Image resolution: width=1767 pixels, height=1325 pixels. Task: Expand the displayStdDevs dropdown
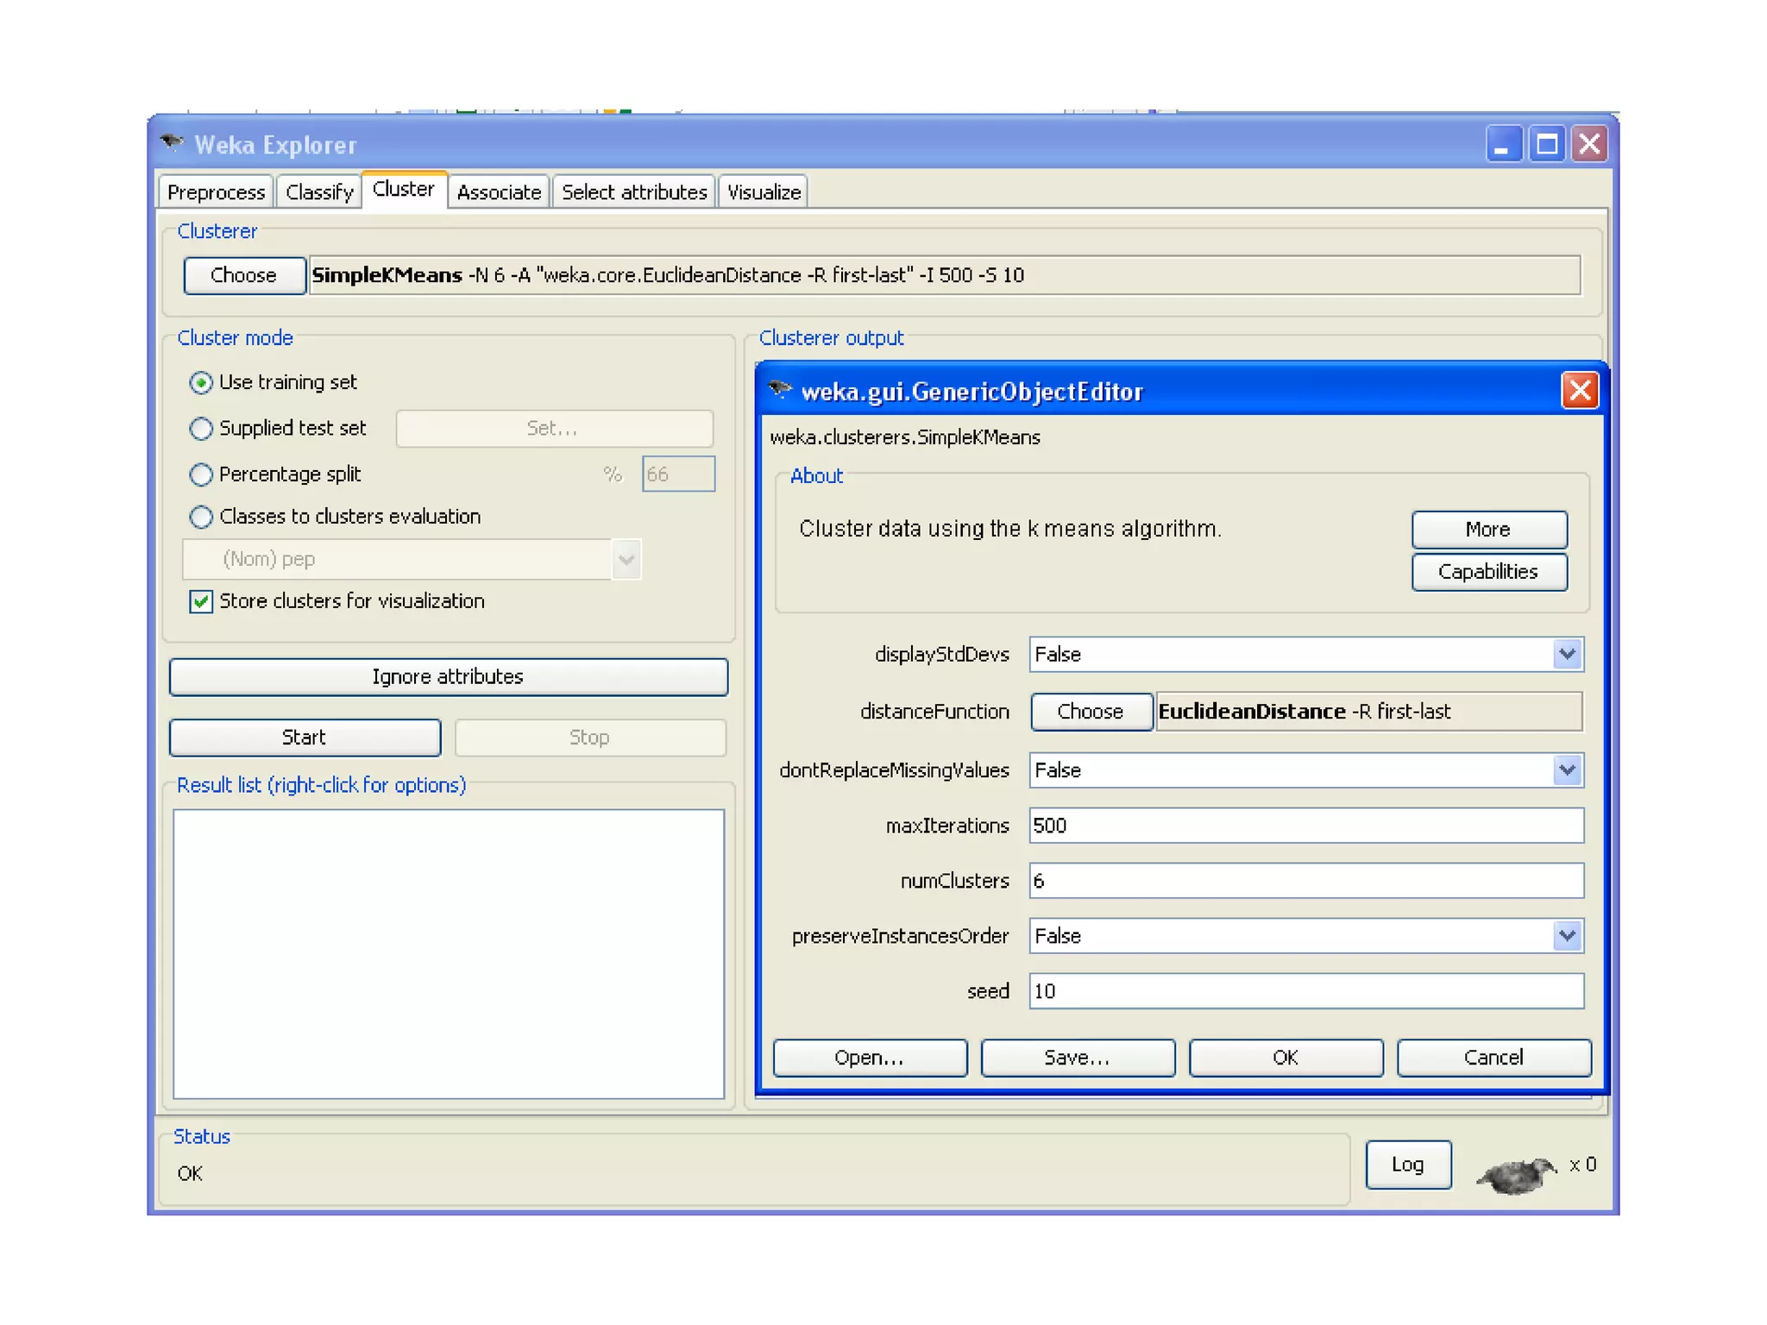pyautogui.click(x=1567, y=655)
